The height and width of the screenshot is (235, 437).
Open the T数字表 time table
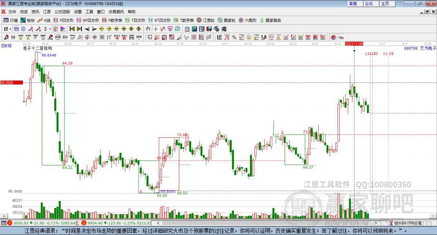(184, 20)
